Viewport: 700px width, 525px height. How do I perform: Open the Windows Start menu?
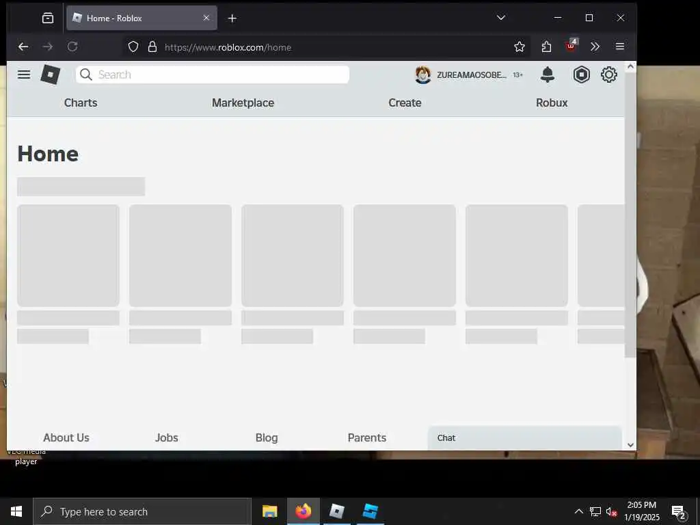tap(16, 511)
